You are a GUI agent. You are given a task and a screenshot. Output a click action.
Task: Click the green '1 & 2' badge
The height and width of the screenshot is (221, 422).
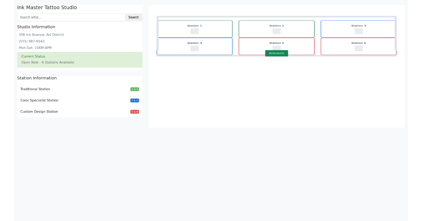click(x=134, y=89)
